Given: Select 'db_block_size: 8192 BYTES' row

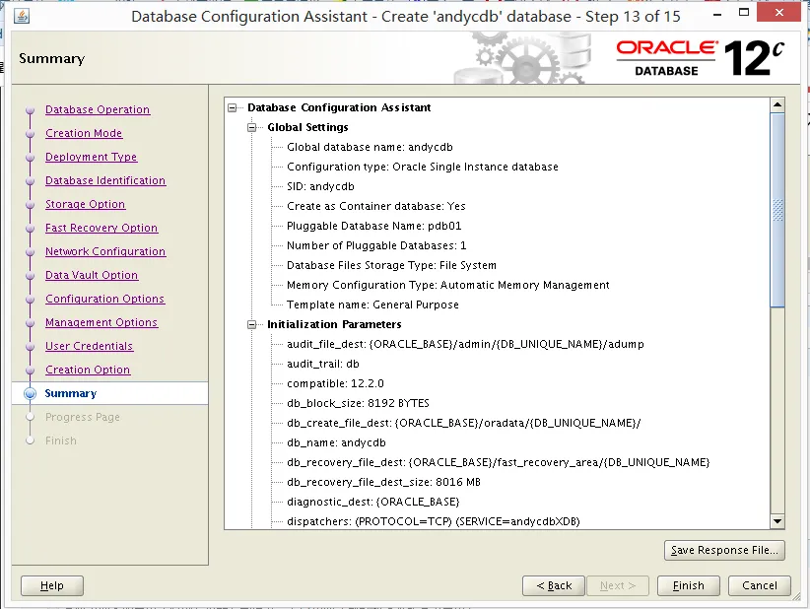Looking at the screenshot, I should [x=358, y=403].
